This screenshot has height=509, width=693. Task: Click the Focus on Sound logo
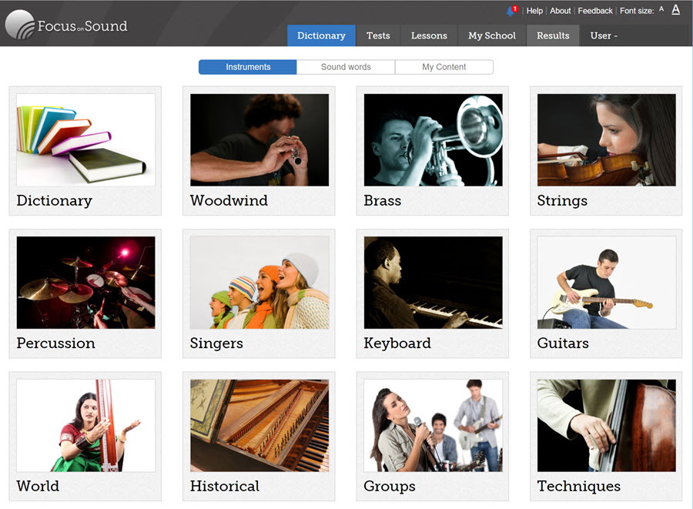point(66,25)
